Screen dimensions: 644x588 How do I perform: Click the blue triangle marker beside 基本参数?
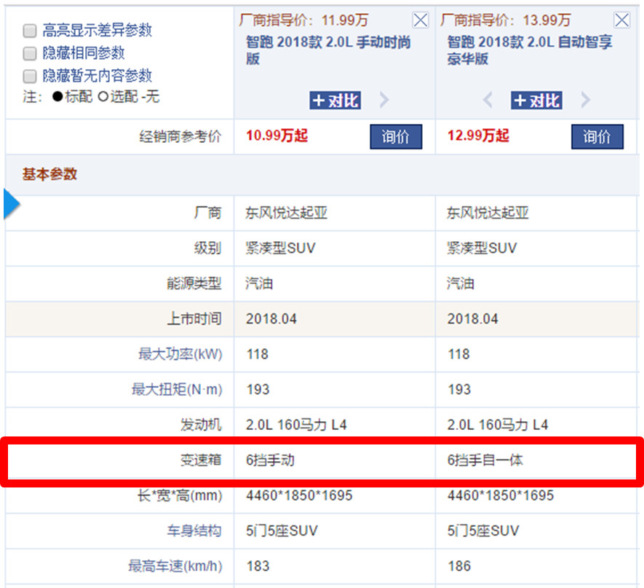tap(12, 204)
